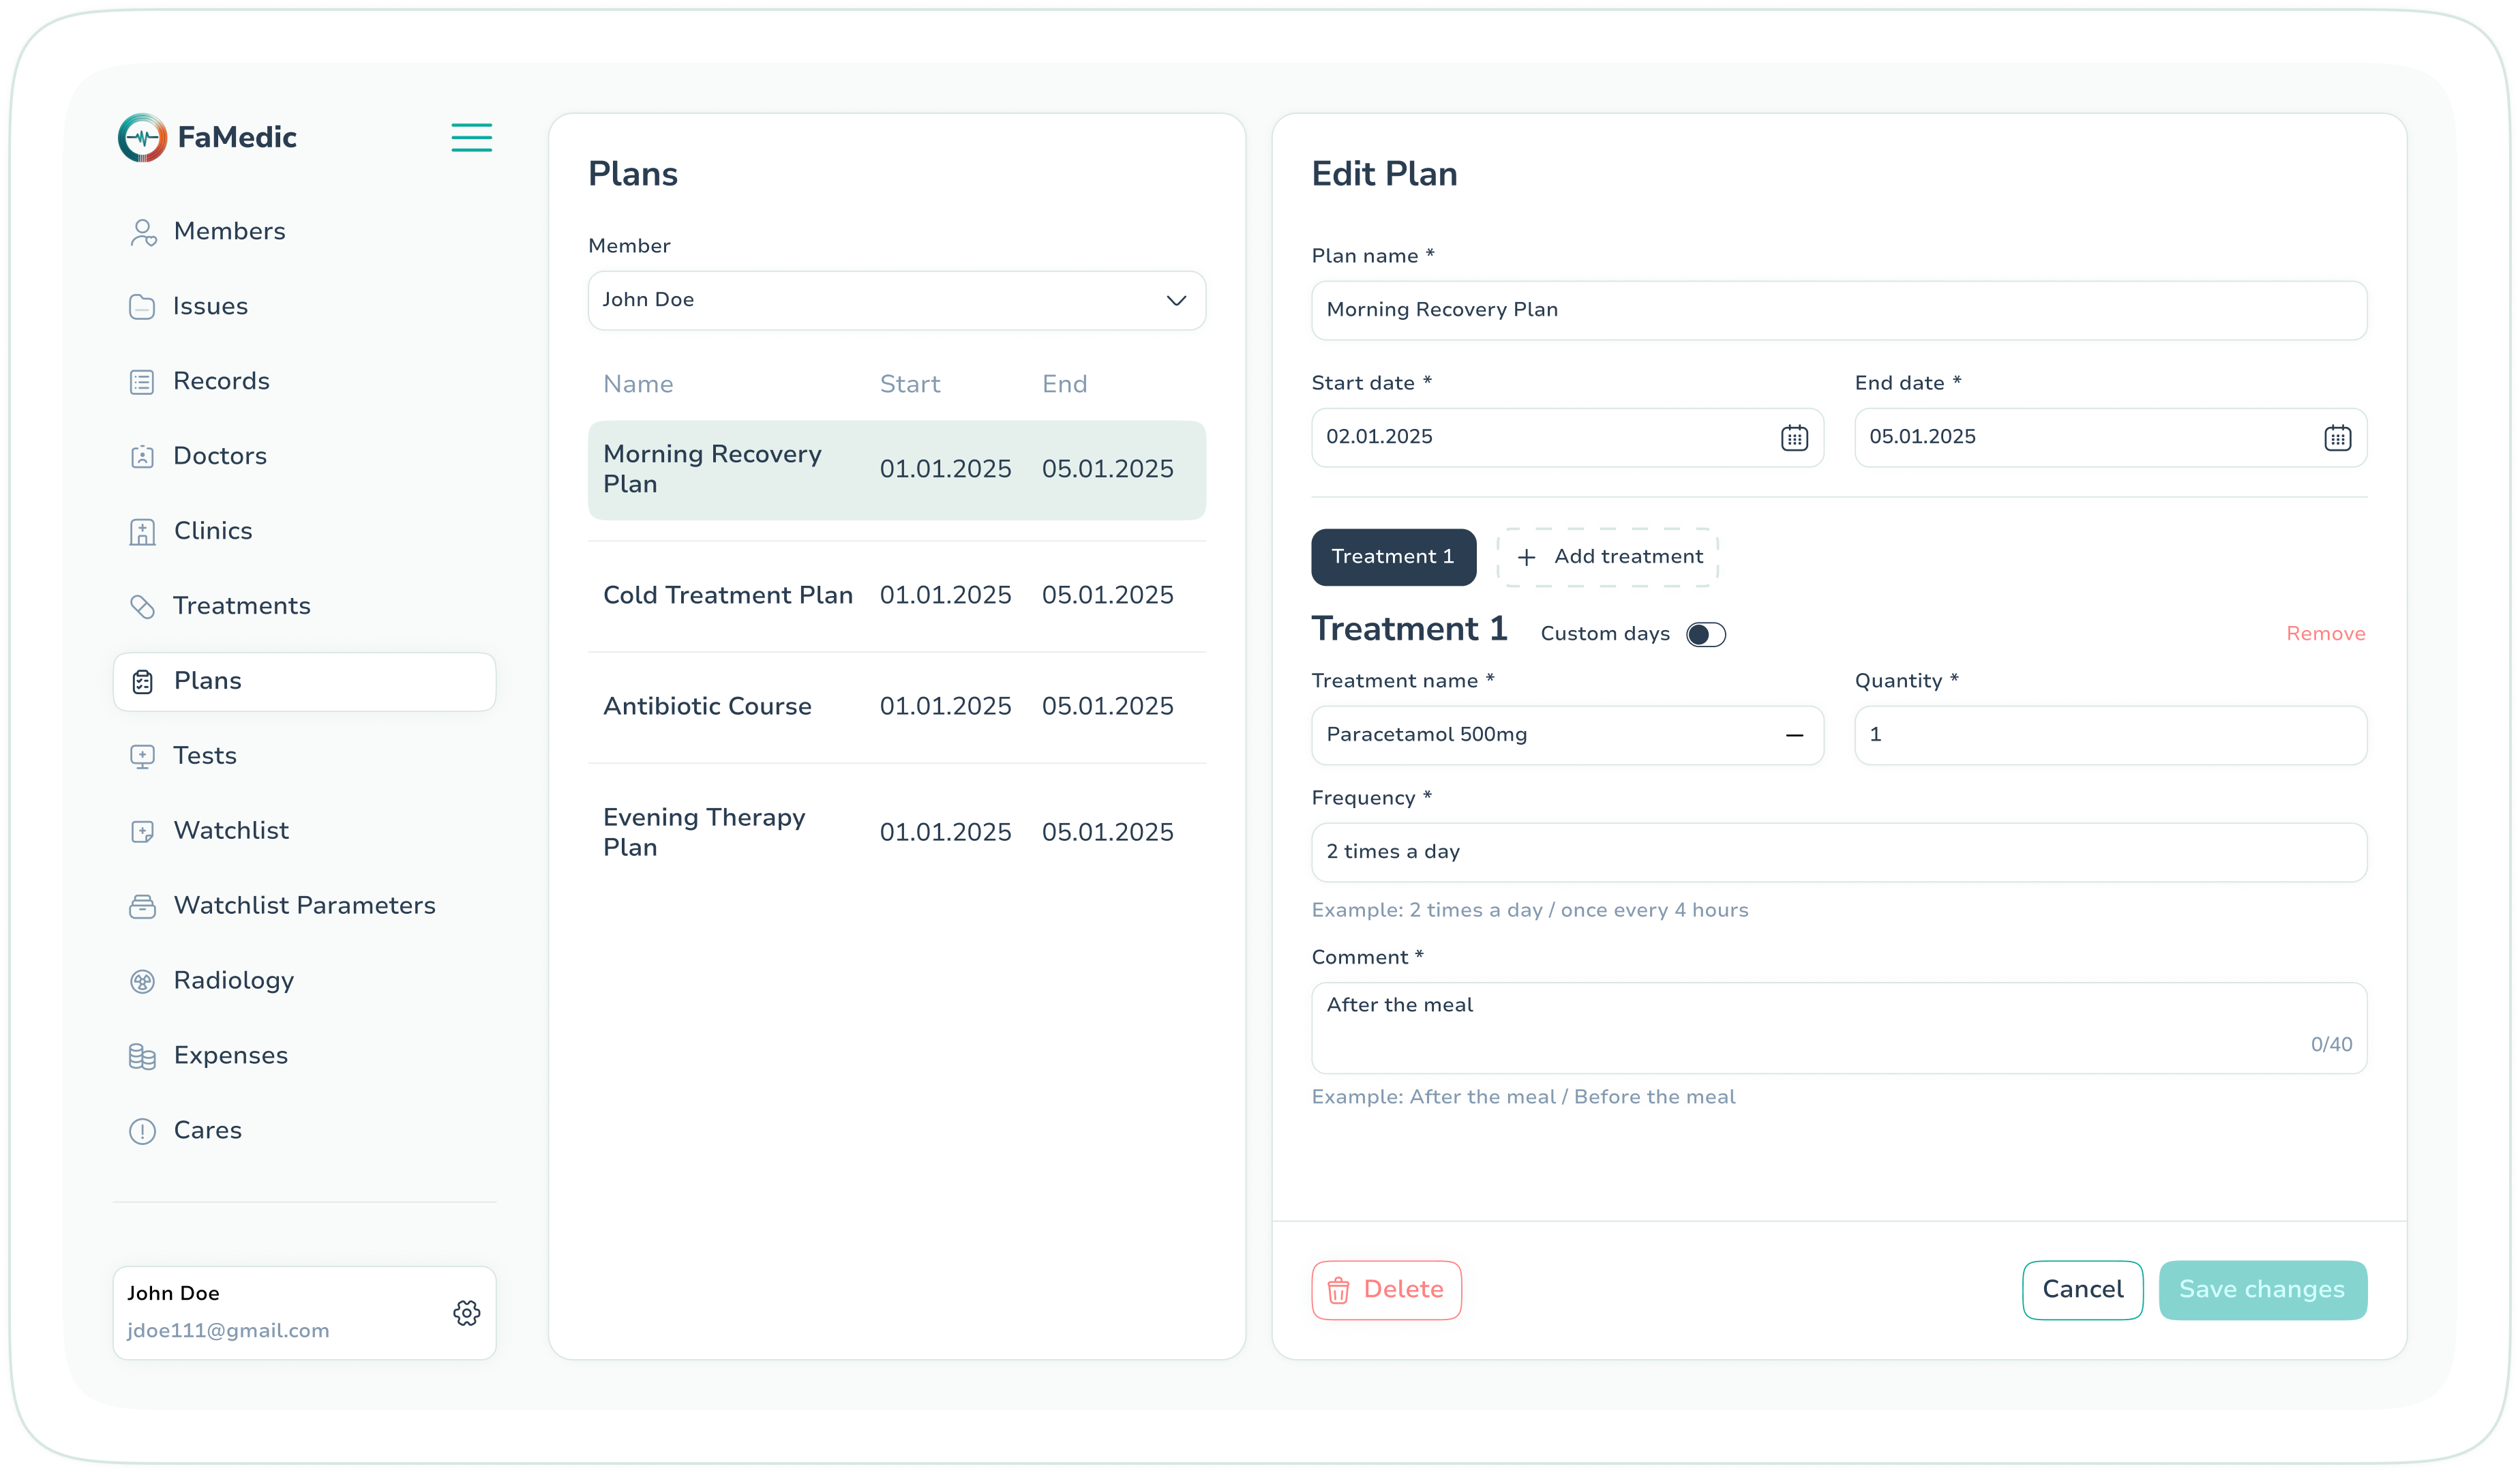Select Plans sidebar item
This screenshot has height=1473, width=2520.
(x=304, y=682)
